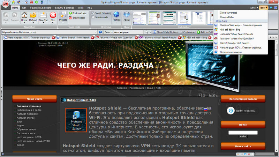Open the Tools ribbon tab
Screen dimensions: 279x157
[x=81, y=8]
